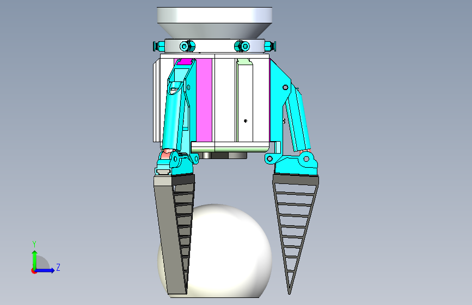Select the cyan left linkage arm

(173, 117)
